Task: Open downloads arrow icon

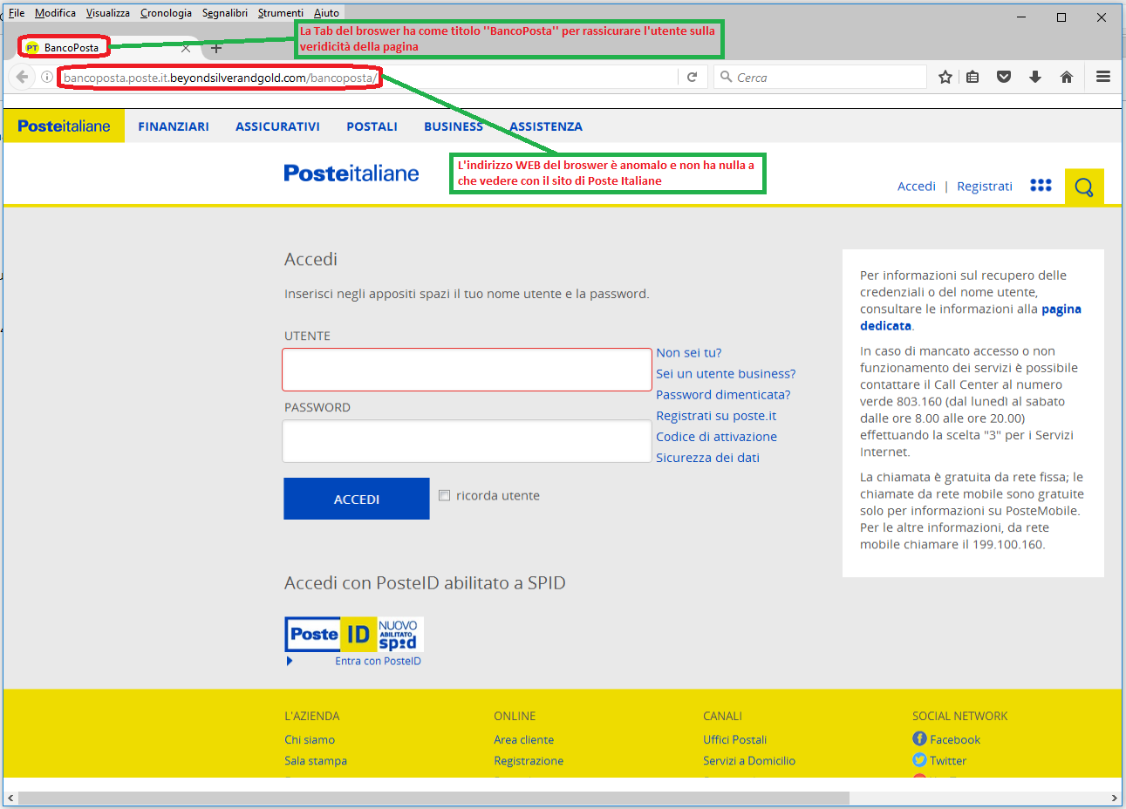Action: click(1035, 78)
